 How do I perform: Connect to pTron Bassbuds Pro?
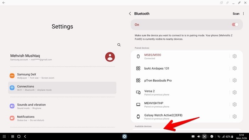pyautogui.click(x=180, y=80)
